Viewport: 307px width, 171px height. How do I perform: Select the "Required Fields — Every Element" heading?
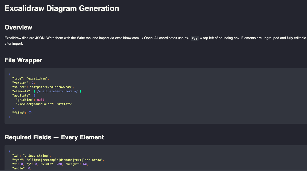tap(54, 137)
